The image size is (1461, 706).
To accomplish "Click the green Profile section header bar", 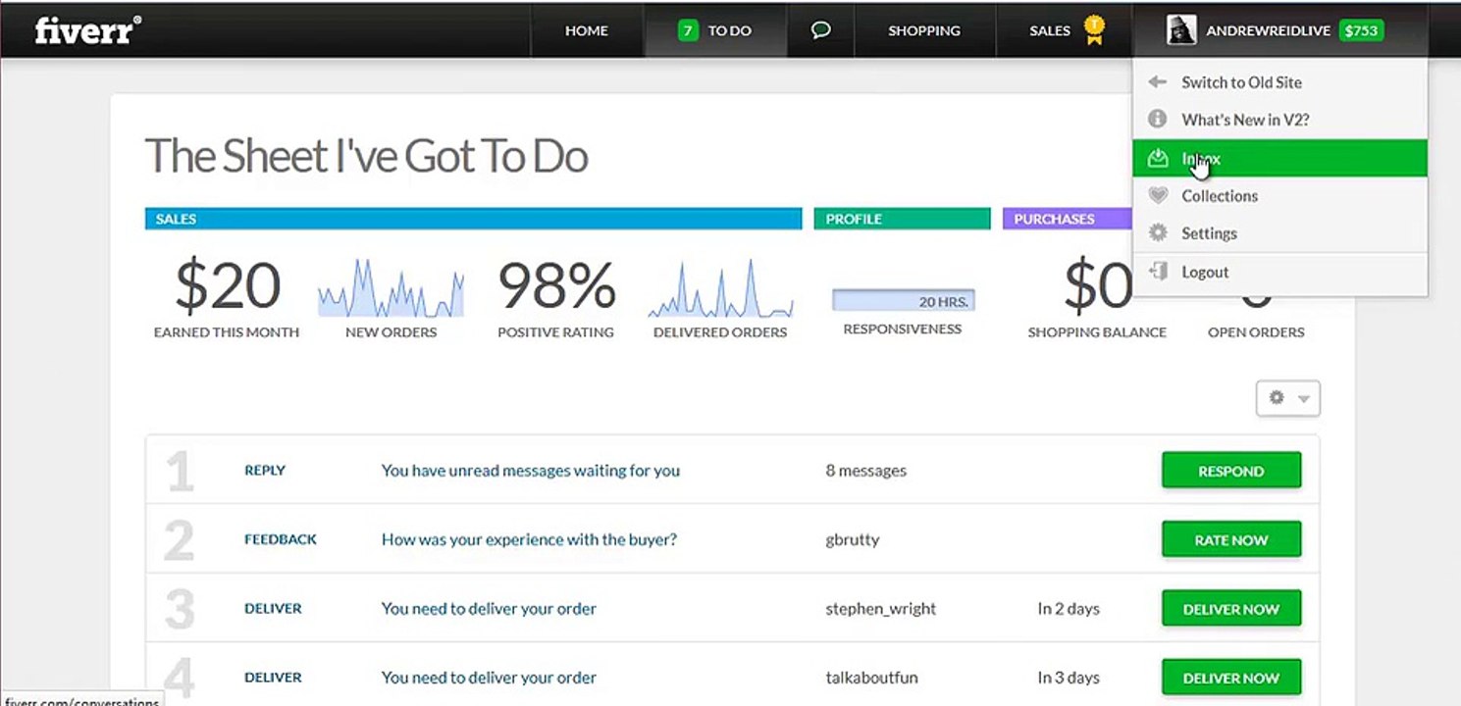I will coord(902,219).
